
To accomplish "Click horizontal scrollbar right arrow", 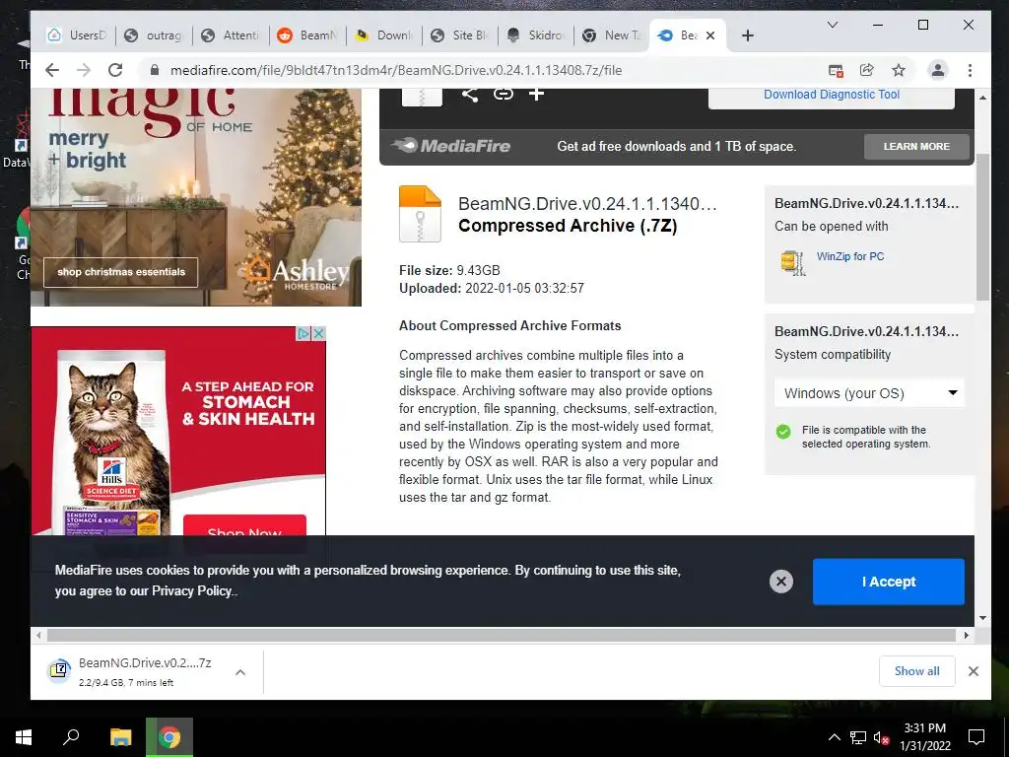I will point(966,636).
